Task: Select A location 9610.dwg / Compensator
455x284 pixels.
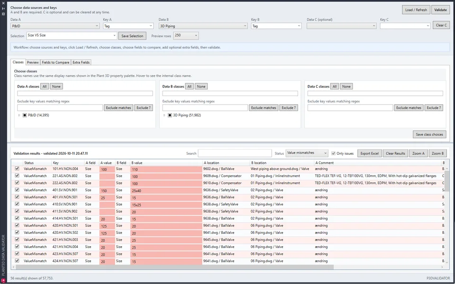Action: 226,183
